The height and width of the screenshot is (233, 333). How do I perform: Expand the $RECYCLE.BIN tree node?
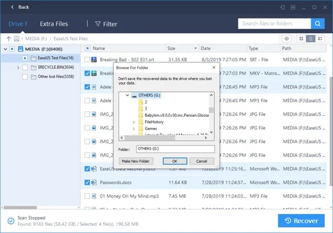coord(18,68)
